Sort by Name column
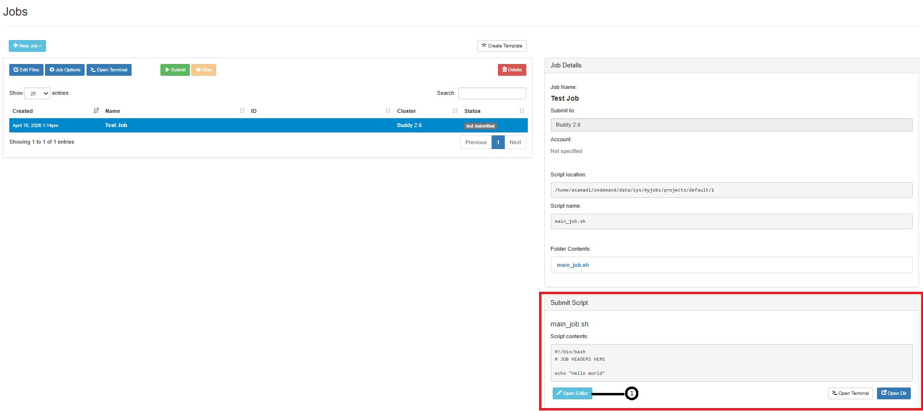The width and height of the screenshot is (923, 411). tap(175, 111)
